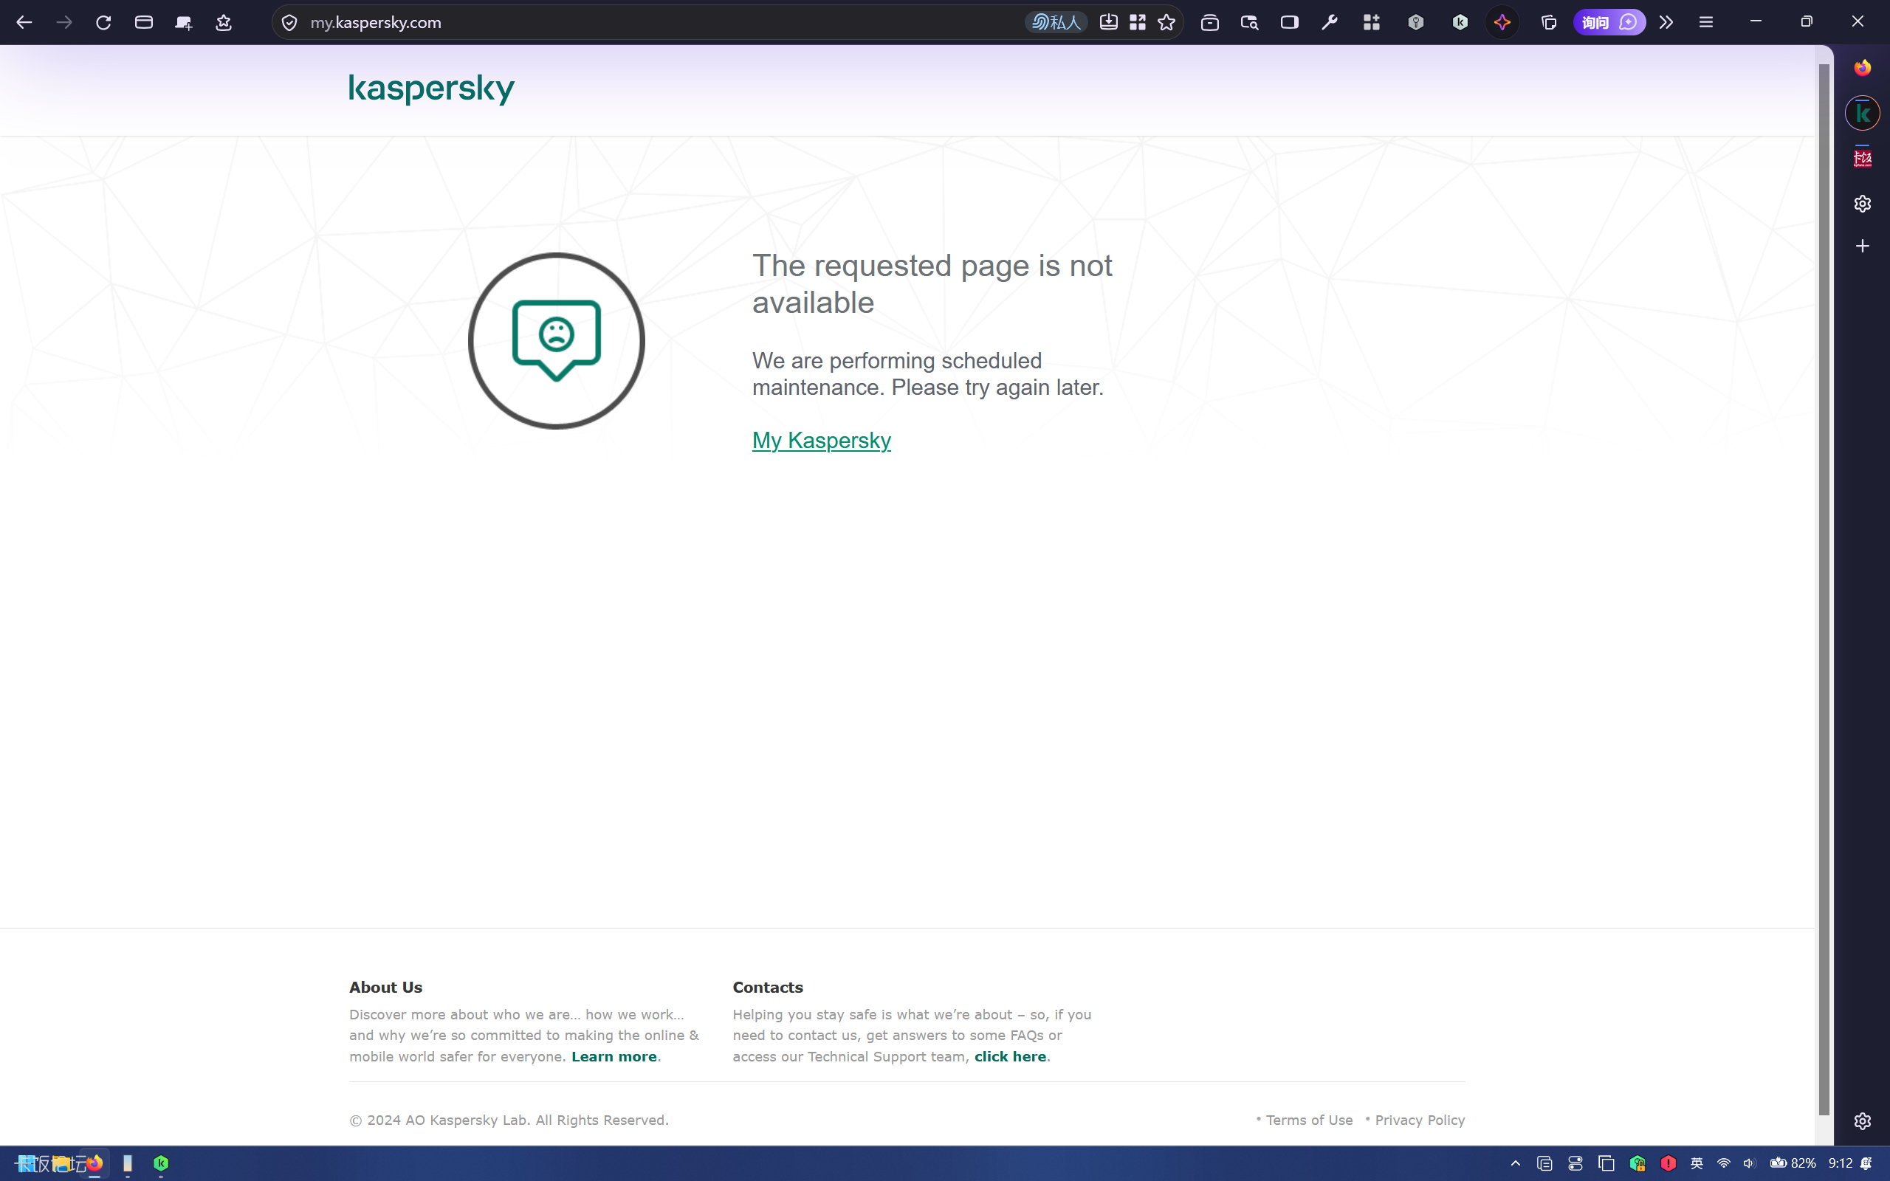Click the password key hexagon extension
This screenshot has width=1890, height=1181.
pyautogui.click(x=1415, y=22)
